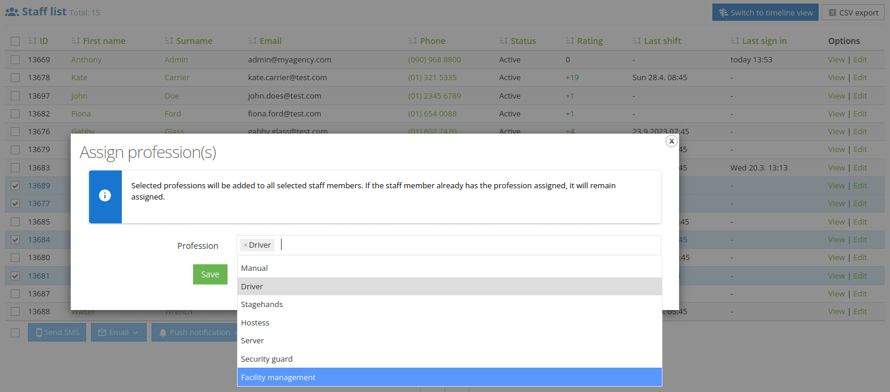This screenshot has height=392, width=890.
Task: Check the row 13697 checkbox
Action: click(15, 96)
